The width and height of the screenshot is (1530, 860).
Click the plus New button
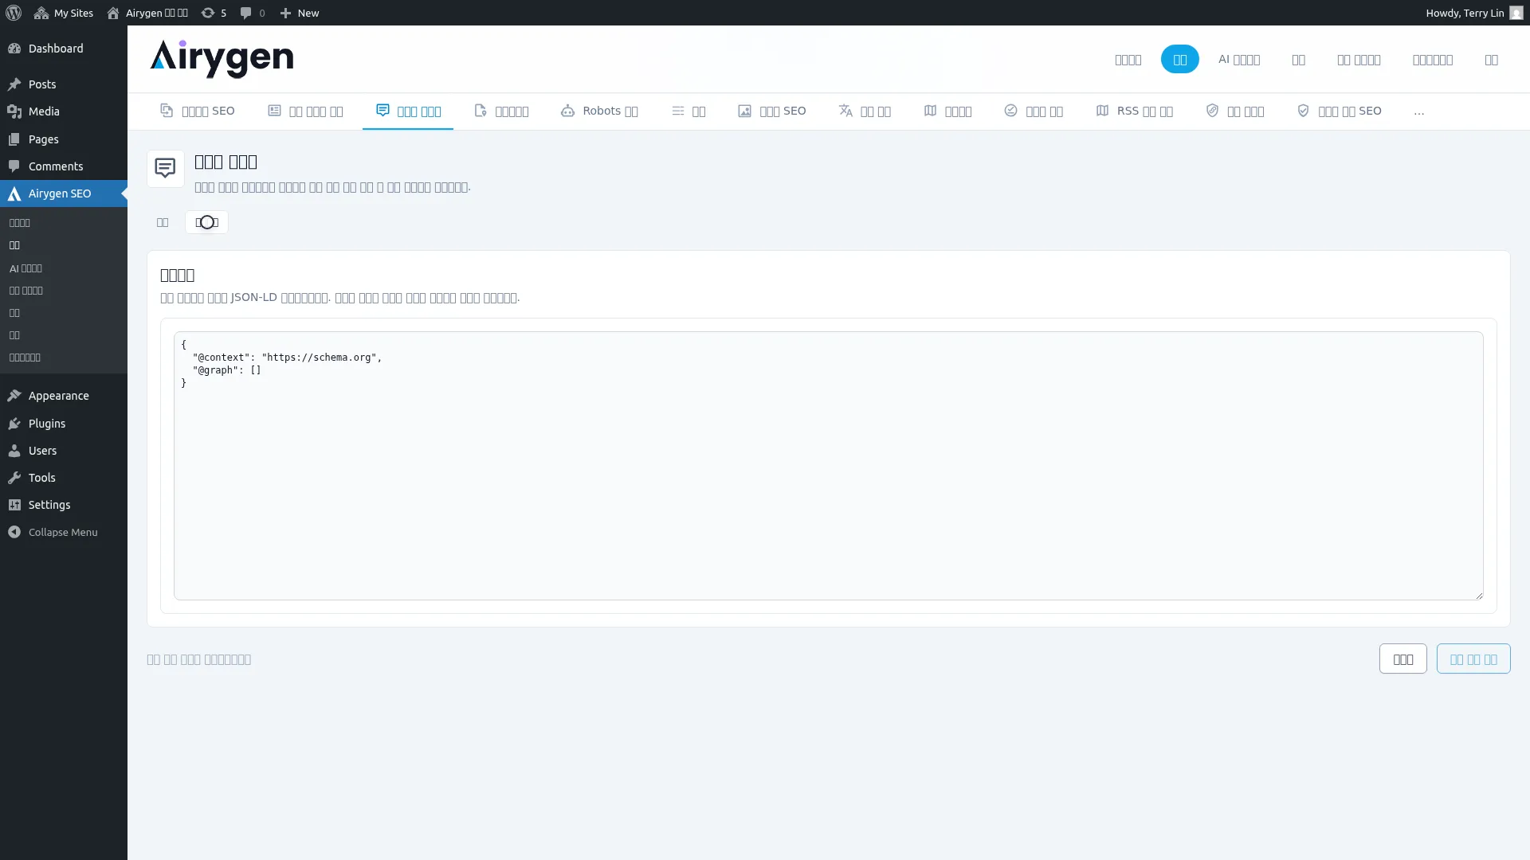click(x=300, y=13)
